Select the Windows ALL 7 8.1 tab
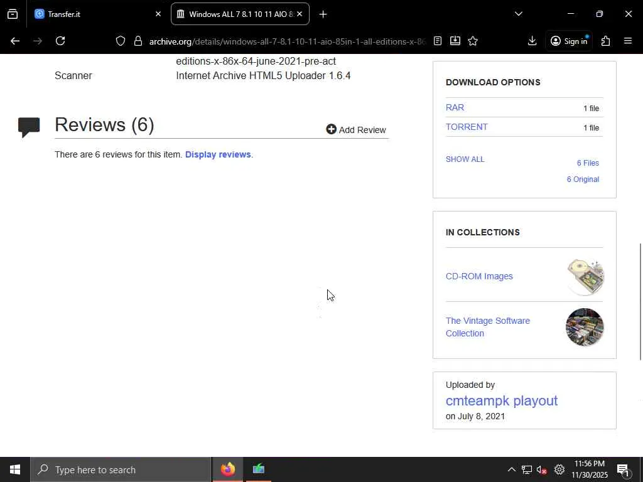Viewport: 643px width, 482px height. point(240,14)
